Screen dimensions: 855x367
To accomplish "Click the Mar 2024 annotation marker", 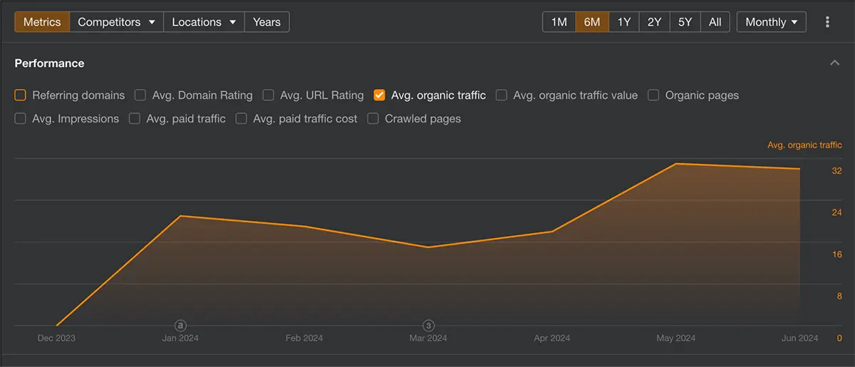I will click(x=429, y=325).
